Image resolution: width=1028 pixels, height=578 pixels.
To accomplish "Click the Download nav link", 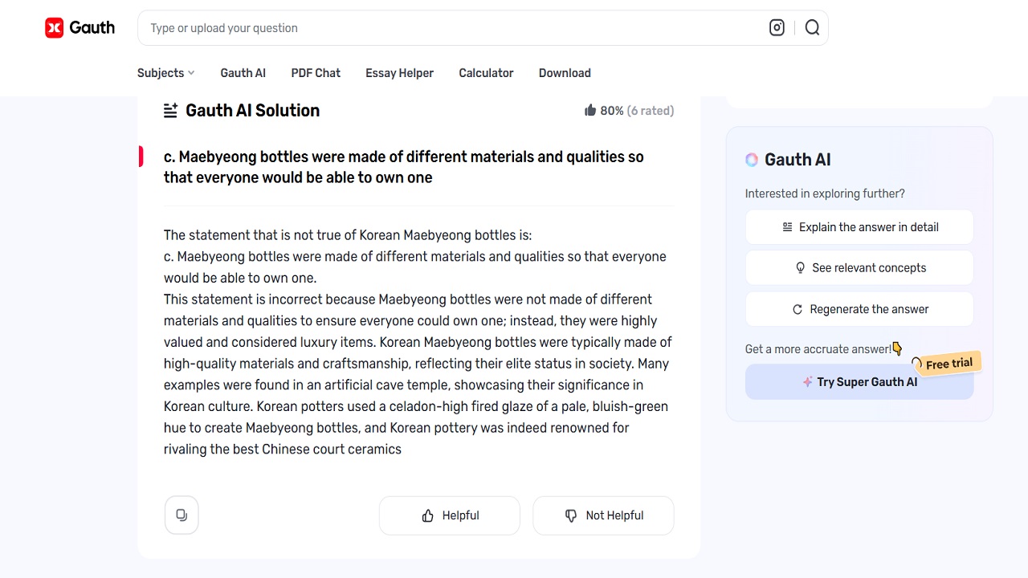I will coord(565,73).
